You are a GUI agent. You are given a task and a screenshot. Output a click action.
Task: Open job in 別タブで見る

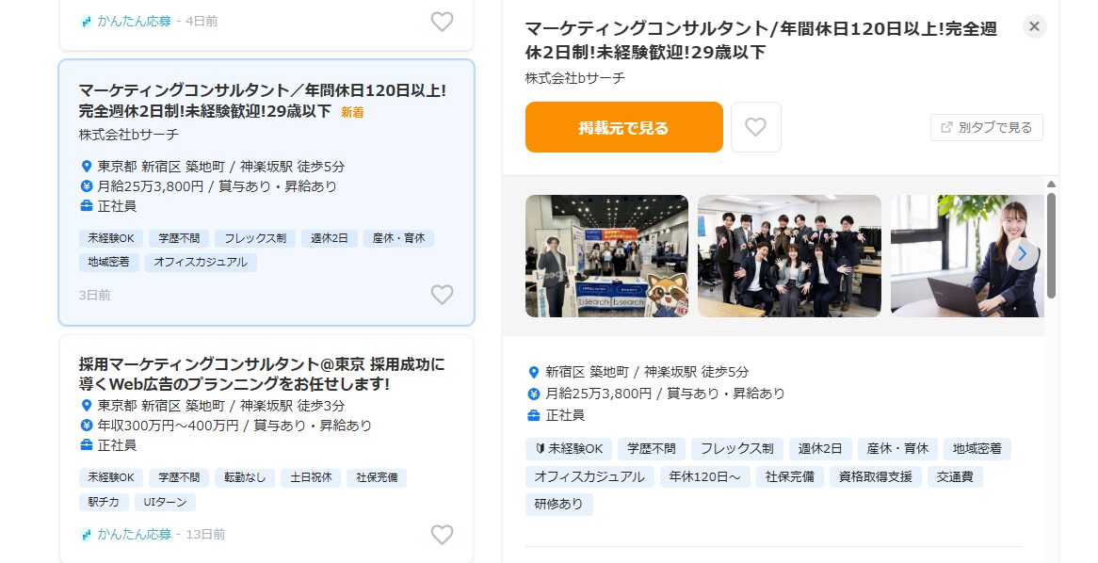pyautogui.click(x=987, y=127)
